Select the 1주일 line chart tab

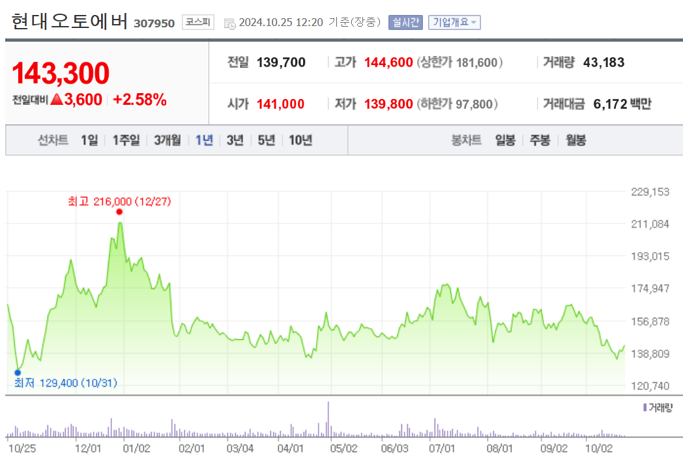(x=126, y=140)
